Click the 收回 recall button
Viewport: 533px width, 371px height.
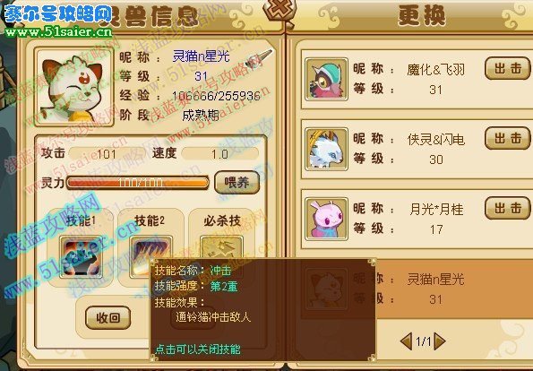click(107, 317)
